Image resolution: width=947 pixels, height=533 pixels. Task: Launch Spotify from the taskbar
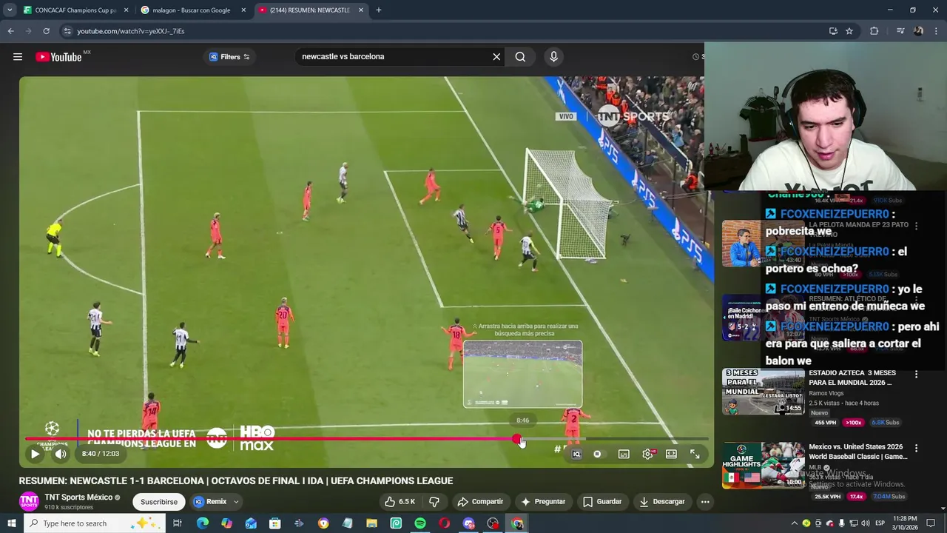click(x=420, y=523)
